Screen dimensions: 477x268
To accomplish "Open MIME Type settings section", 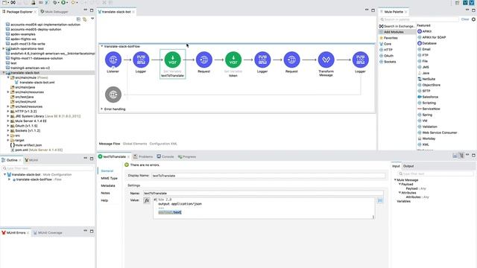I will (x=110, y=179).
